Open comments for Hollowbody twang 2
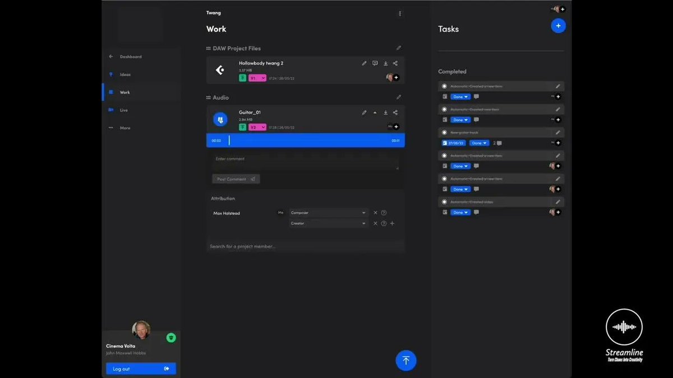 point(375,63)
